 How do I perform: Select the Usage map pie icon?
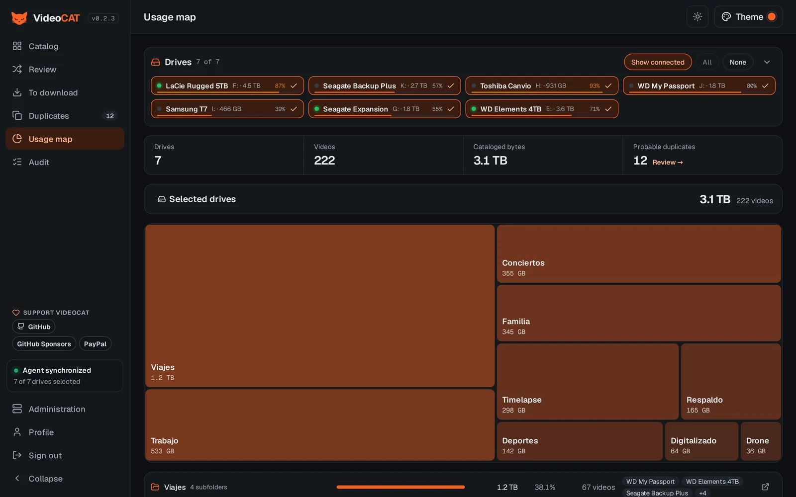click(x=17, y=139)
